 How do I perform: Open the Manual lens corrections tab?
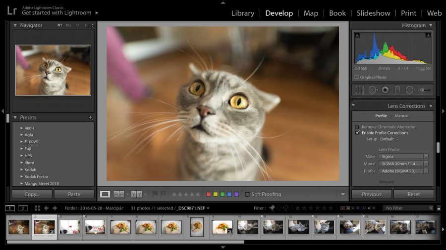pyautogui.click(x=401, y=116)
